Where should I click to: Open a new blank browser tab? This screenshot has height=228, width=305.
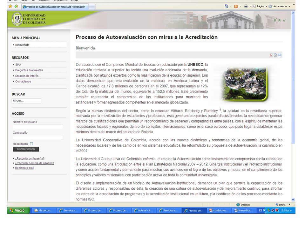[92, 7]
